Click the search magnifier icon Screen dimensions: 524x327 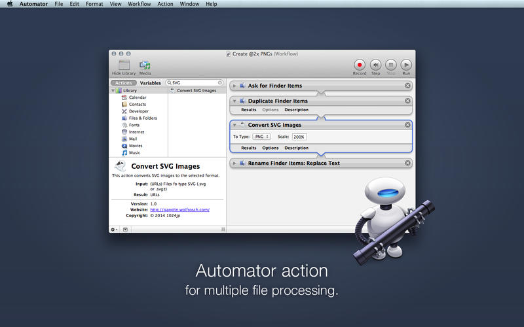click(170, 82)
